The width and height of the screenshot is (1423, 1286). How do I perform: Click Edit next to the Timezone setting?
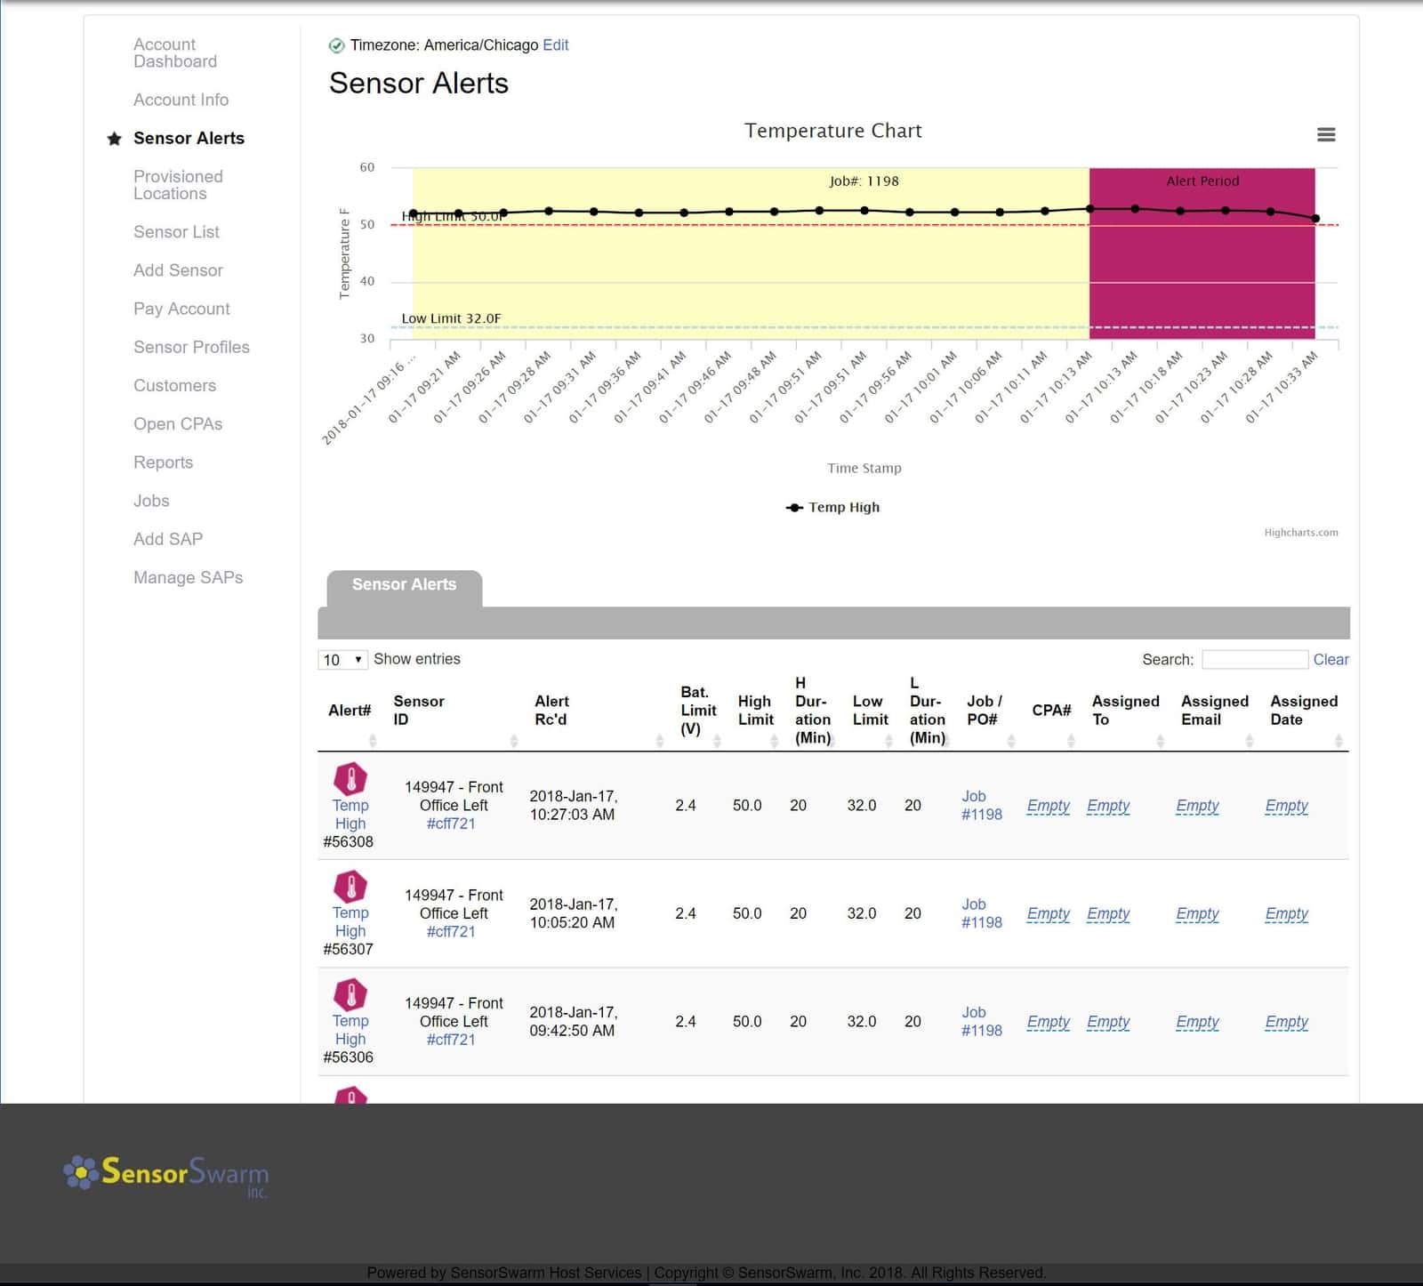[556, 44]
